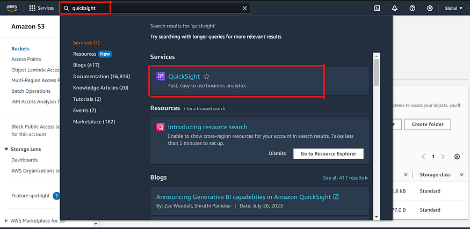470x229 pixels.
Task: Select the Services (1) filter
Action: tap(86, 42)
